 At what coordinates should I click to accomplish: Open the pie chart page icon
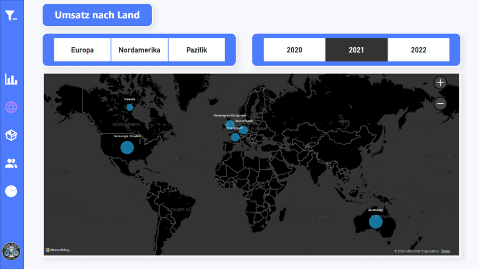point(11,191)
